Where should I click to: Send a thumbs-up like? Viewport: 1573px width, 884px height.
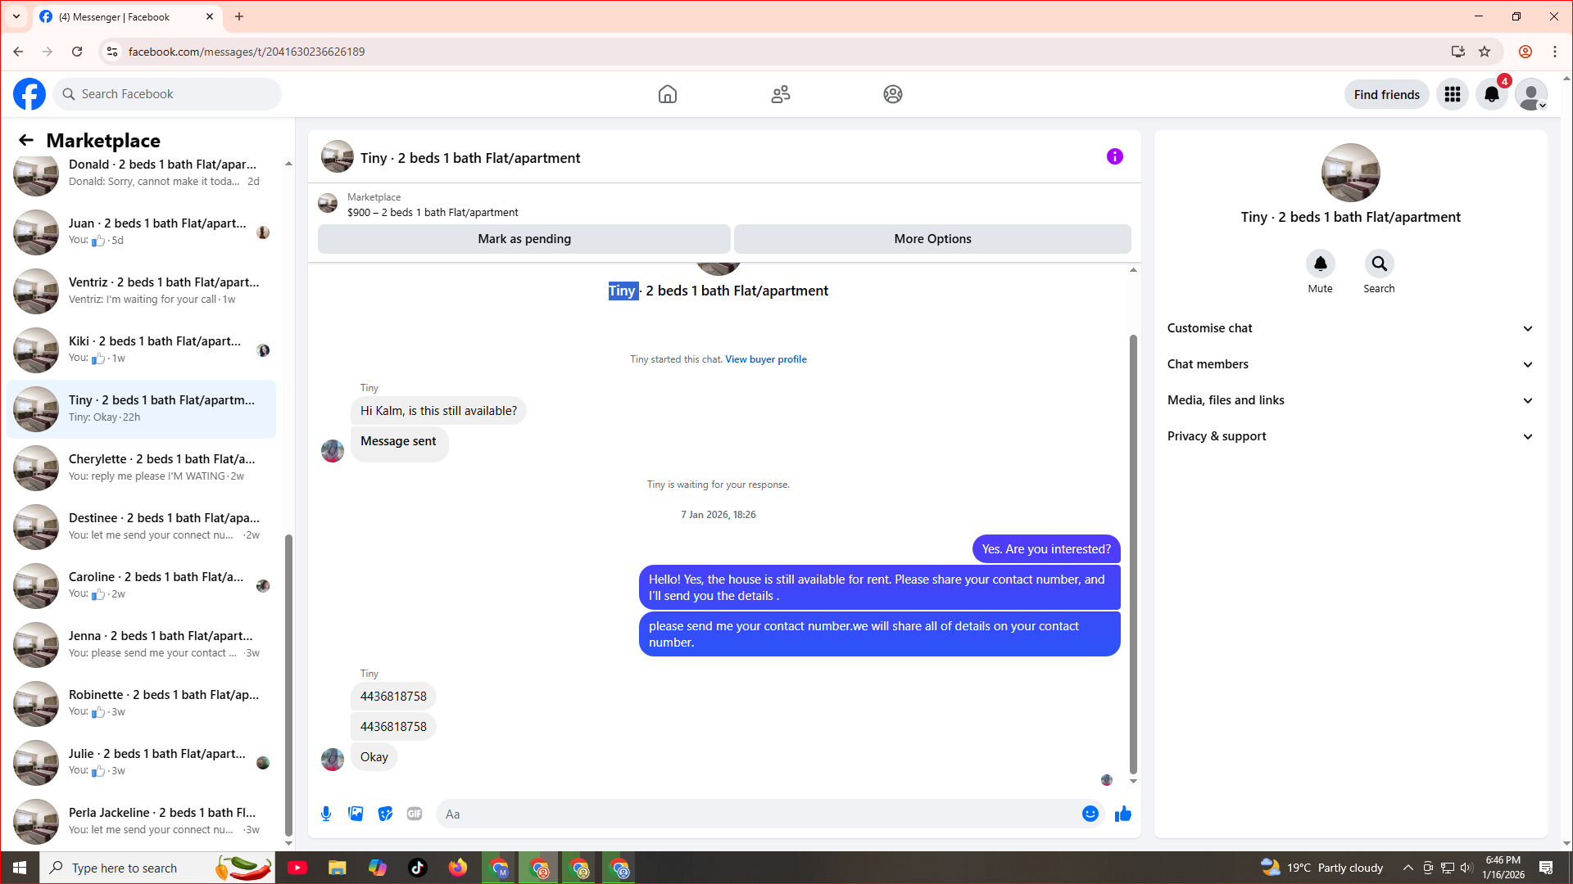point(1123,814)
